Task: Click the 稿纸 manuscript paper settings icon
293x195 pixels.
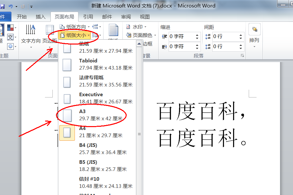Action: coord(113,30)
